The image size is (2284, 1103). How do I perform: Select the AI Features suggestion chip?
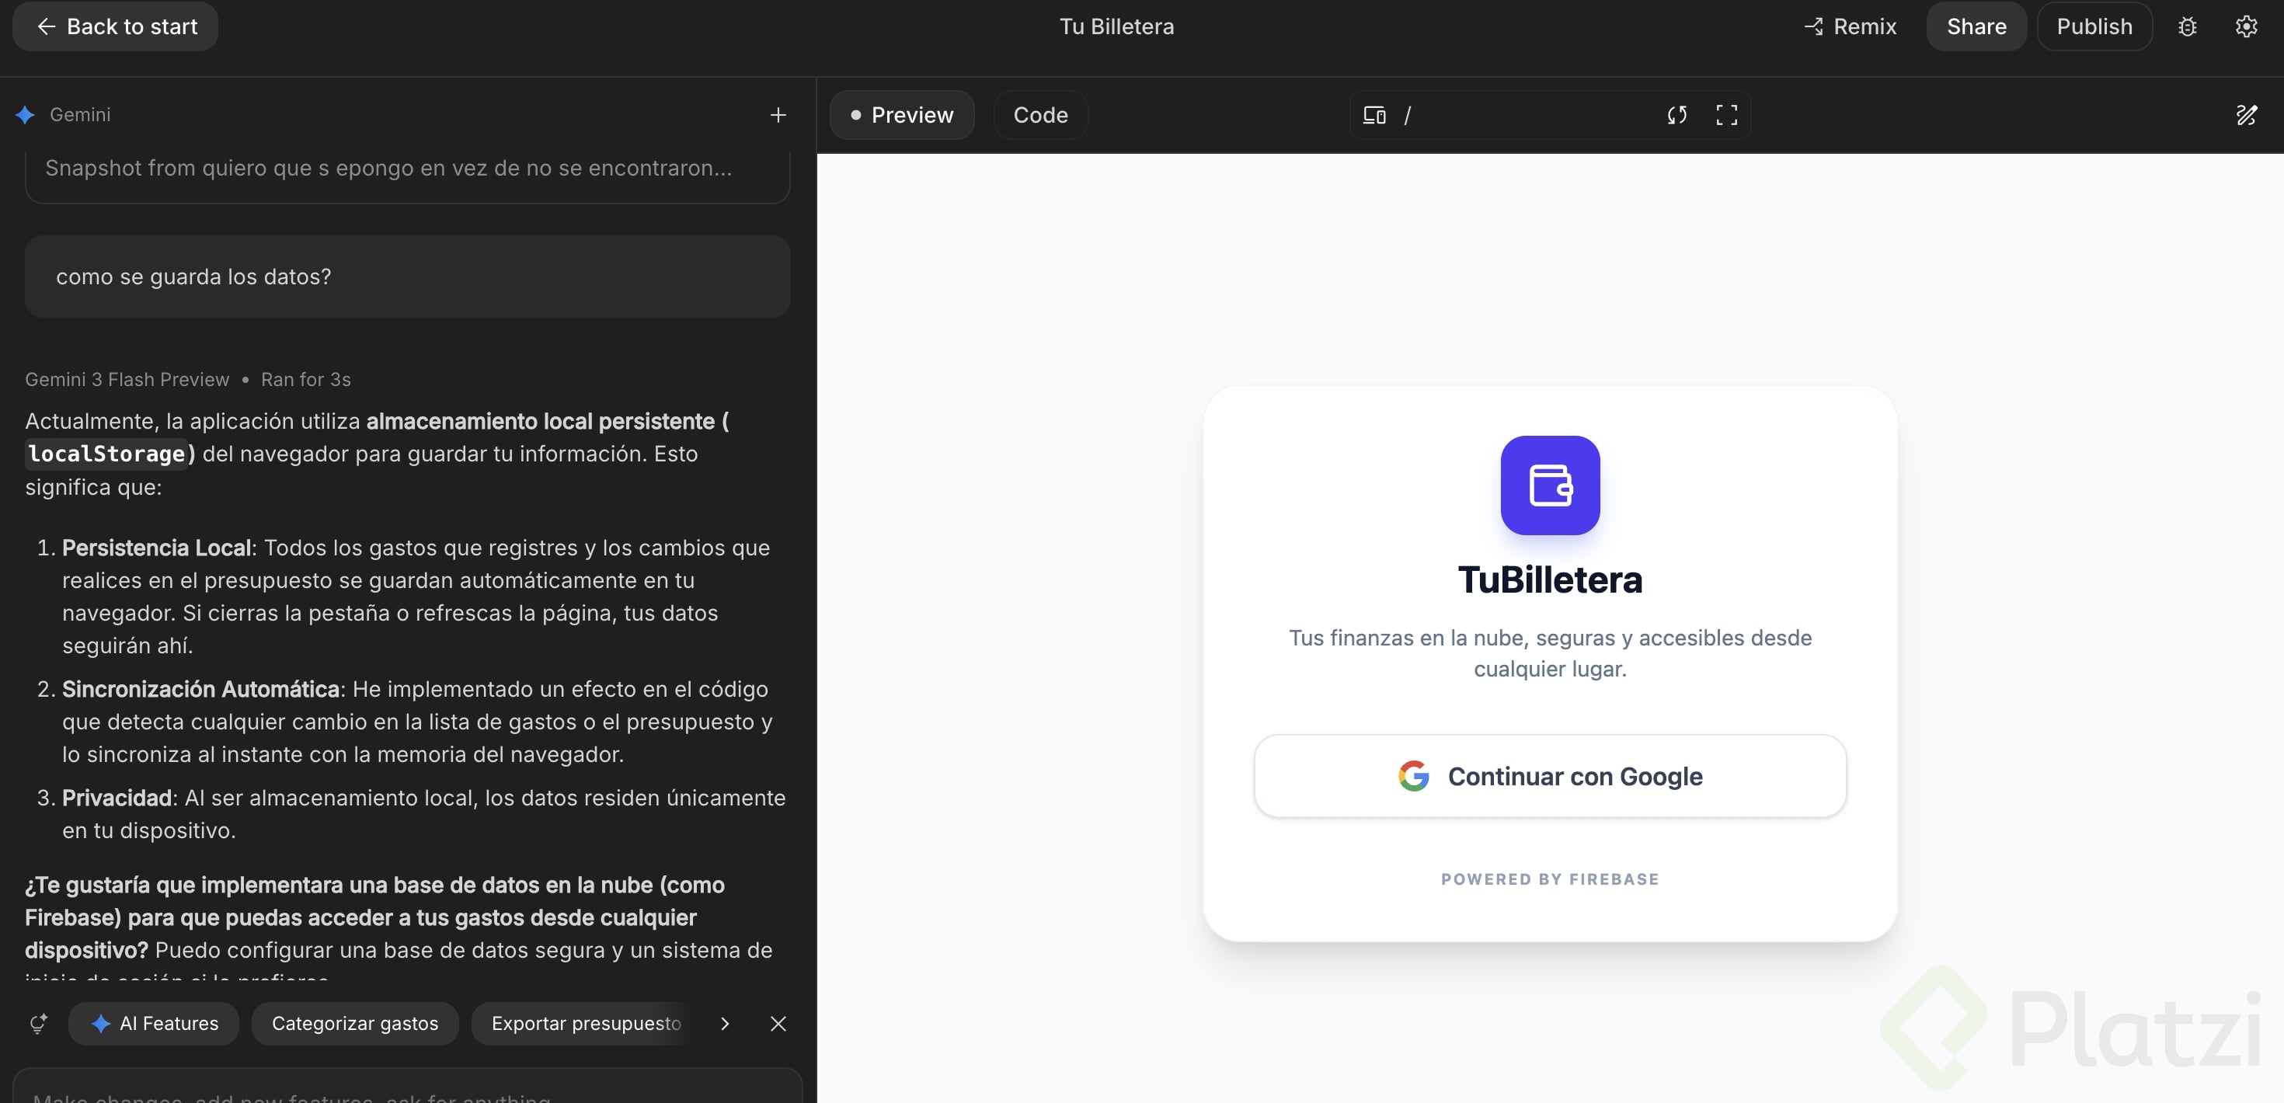pos(155,1023)
